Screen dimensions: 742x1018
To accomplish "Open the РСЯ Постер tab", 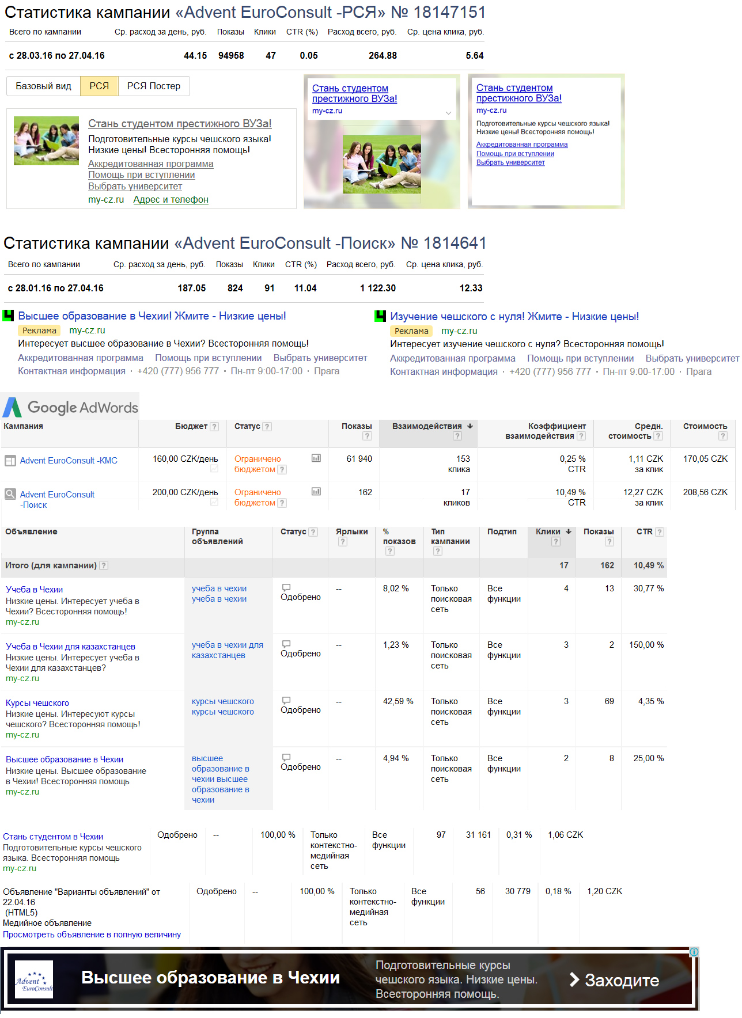I will click(x=154, y=86).
